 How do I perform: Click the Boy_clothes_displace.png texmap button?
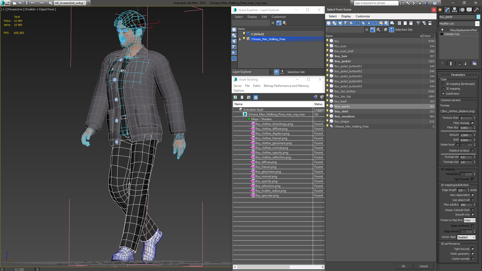tap(458, 111)
